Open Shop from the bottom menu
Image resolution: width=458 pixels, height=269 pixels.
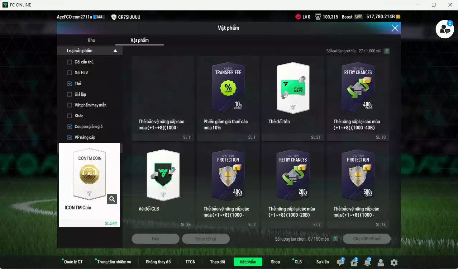[275, 262]
